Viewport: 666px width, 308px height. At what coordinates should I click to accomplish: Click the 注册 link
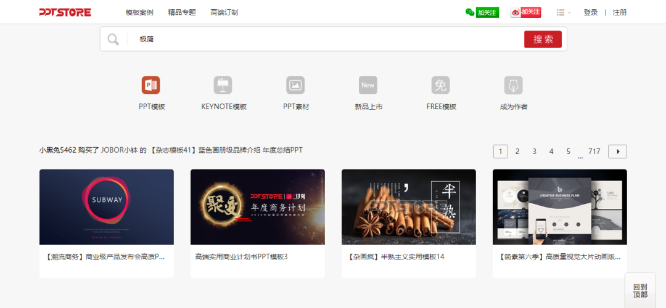[x=619, y=12]
